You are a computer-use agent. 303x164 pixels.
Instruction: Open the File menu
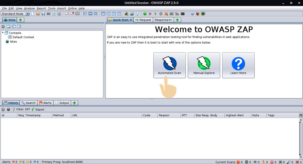click(4, 8)
